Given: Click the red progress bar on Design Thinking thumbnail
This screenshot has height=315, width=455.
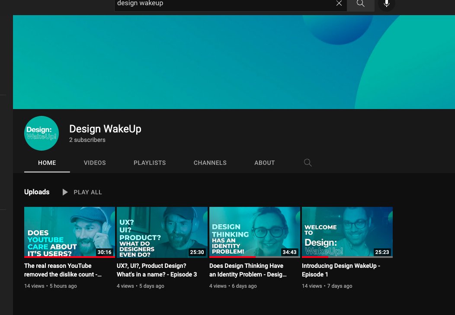Looking at the screenshot, I should 232,257.
